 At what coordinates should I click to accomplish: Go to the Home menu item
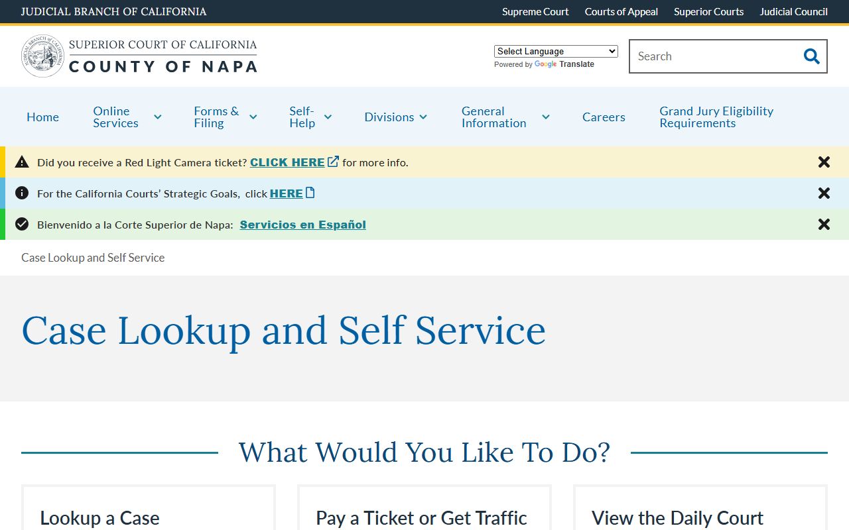(42, 117)
